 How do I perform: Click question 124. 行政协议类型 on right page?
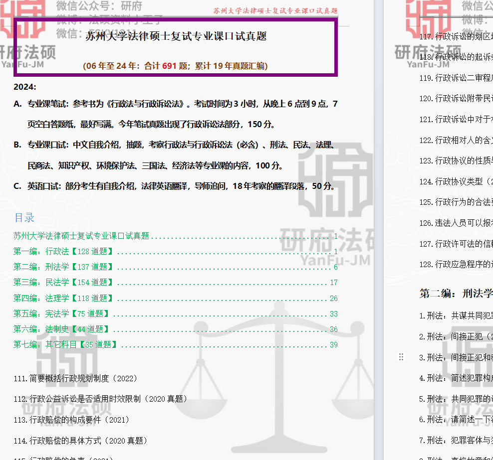pos(456,181)
